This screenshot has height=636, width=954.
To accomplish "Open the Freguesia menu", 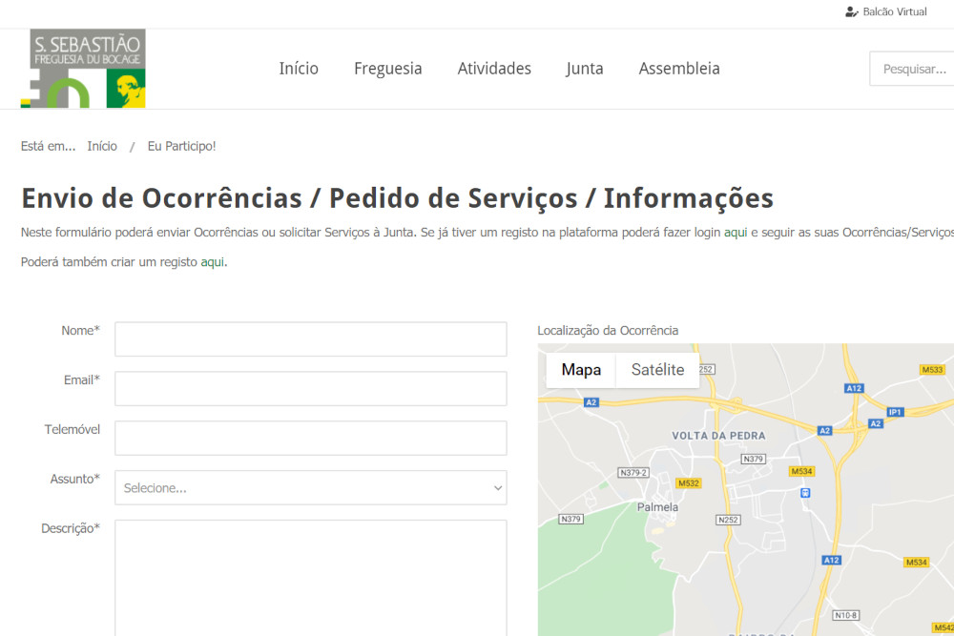I will coord(387,69).
